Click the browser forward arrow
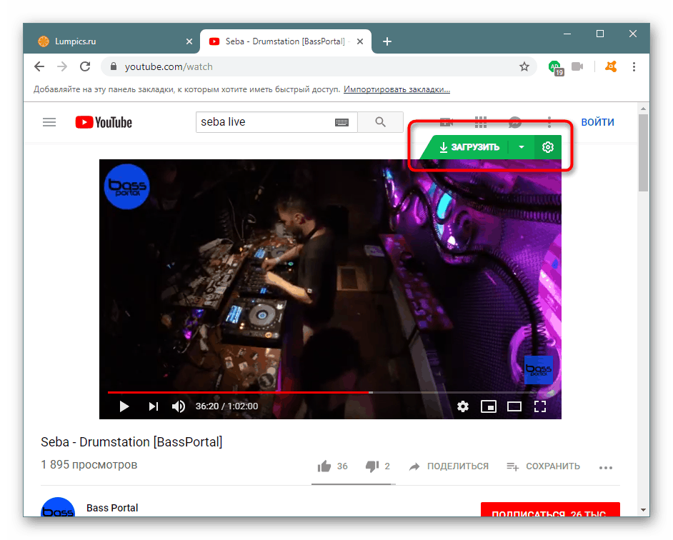The width and height of the screenshot is (673, 540). (x=62, y=66)
